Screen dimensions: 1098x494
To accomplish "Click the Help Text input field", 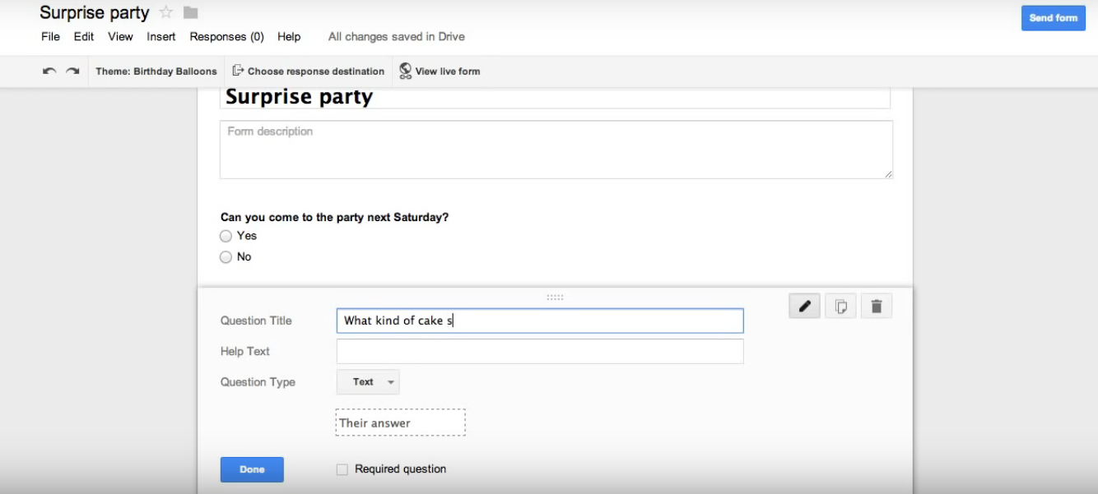I will tap(539, 351).
